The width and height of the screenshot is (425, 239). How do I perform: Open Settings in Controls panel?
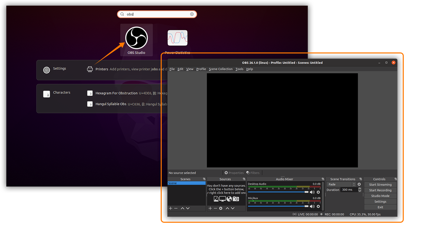point(381,201)
